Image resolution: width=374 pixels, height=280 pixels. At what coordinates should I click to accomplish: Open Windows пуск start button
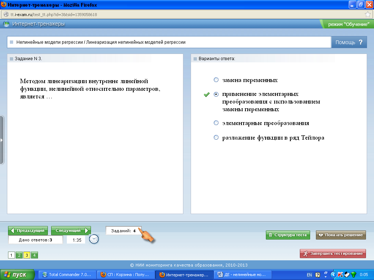[17, 275]
